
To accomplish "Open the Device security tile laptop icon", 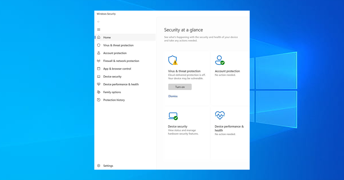I will (x=173, y=116).
